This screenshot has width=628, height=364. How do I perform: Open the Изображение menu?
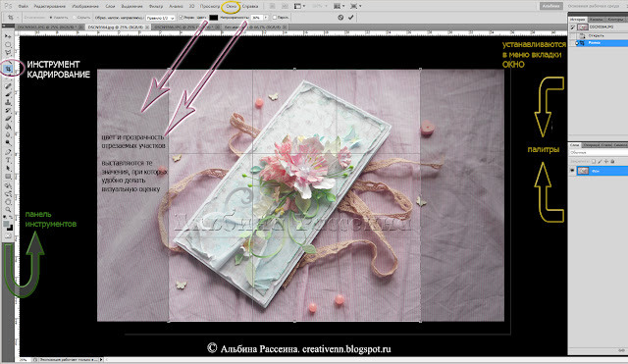[85, 7]
